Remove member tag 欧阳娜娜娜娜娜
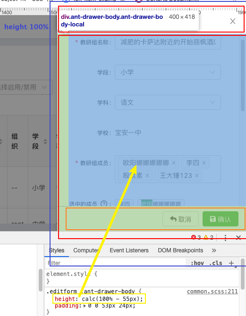Image resolution: width=246 pixels, height=316 pixels. 174,163
